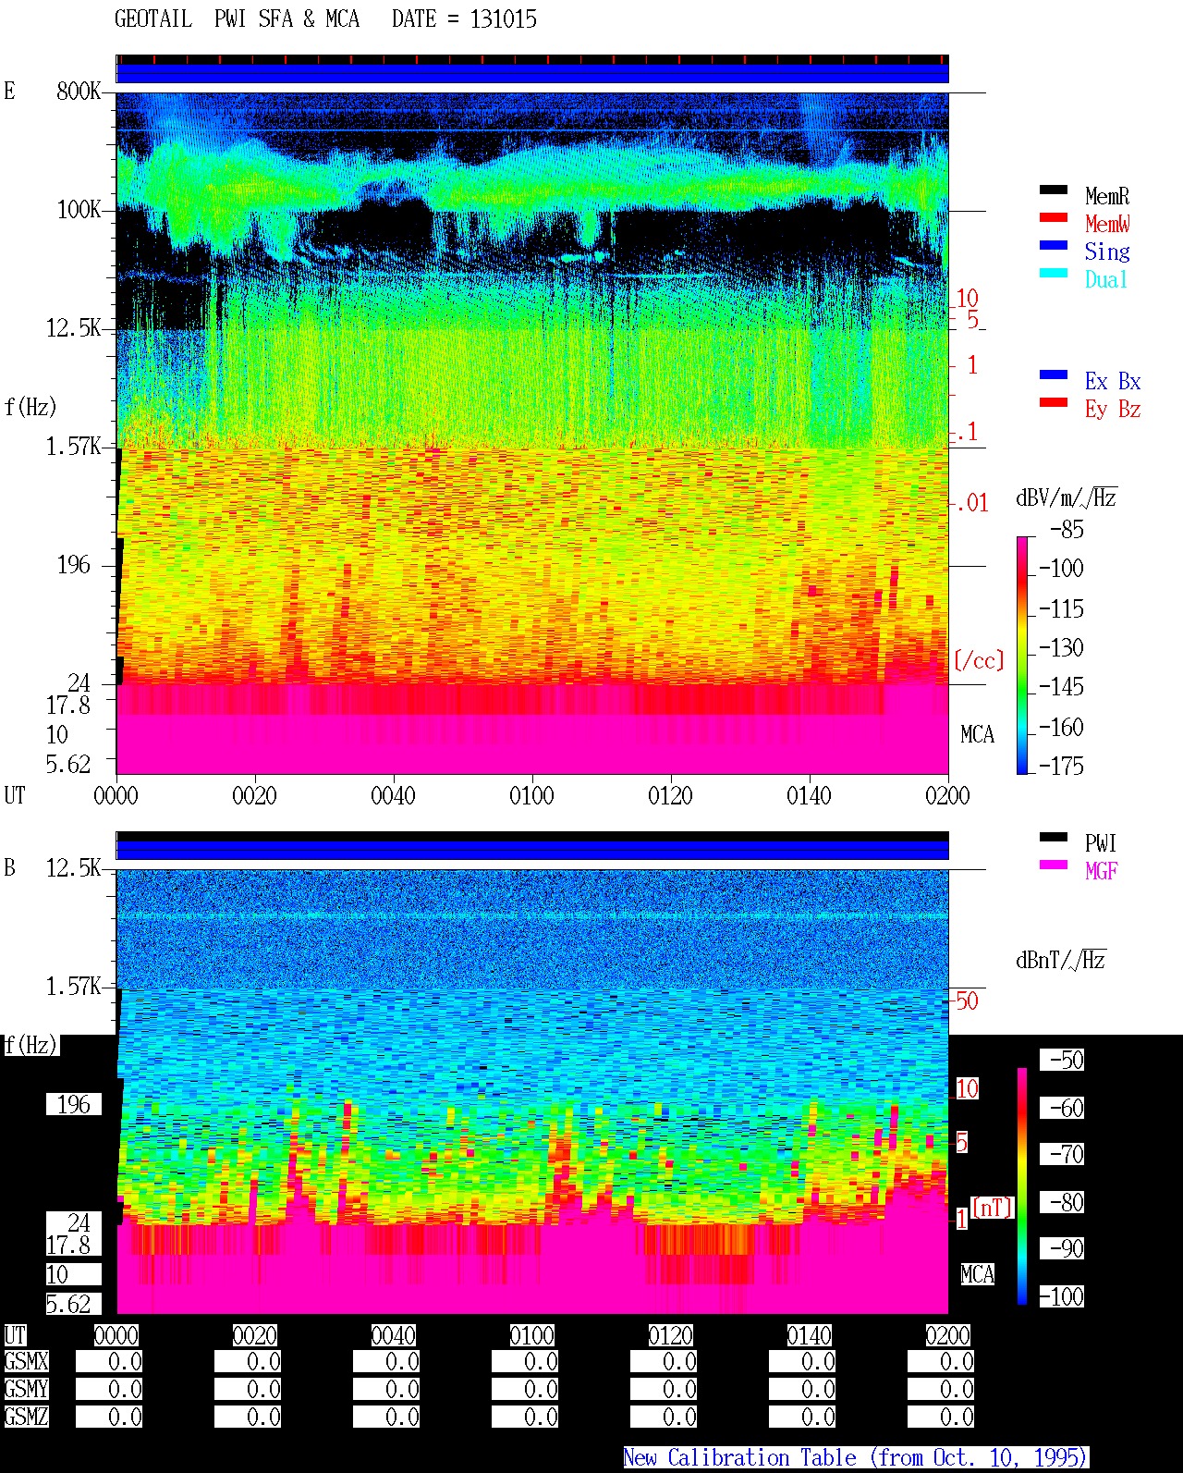Click the 0120 entry in the bottom UT table row
The image size is (1183, 1473).
[x=671, y=1336]
